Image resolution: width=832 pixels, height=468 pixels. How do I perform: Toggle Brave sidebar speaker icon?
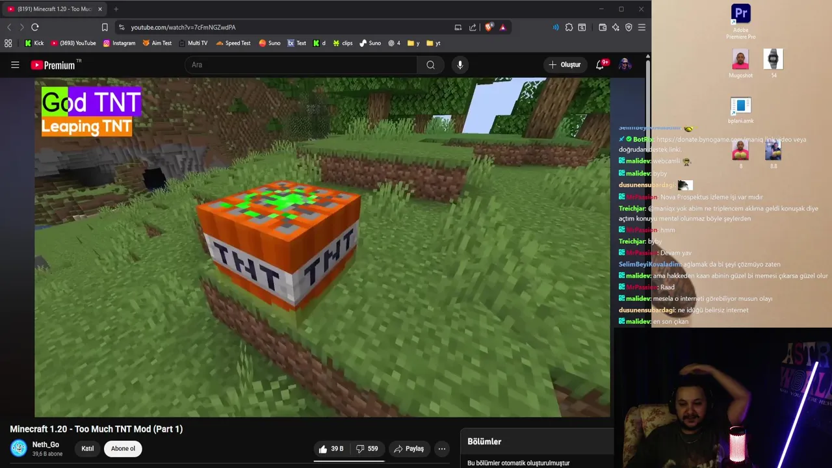(x=556, y=27)
